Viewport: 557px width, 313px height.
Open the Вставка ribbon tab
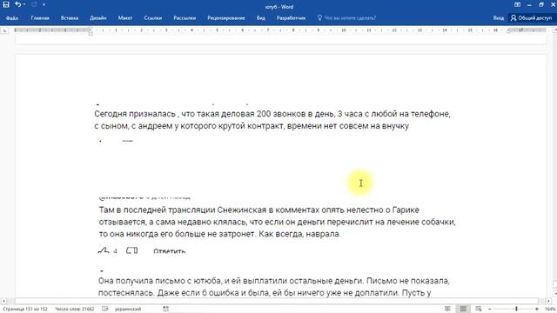point(70,17)
